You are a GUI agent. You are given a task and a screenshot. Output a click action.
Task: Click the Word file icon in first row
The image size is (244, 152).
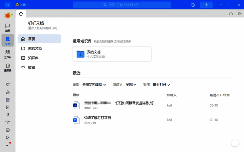click(76, 105)
